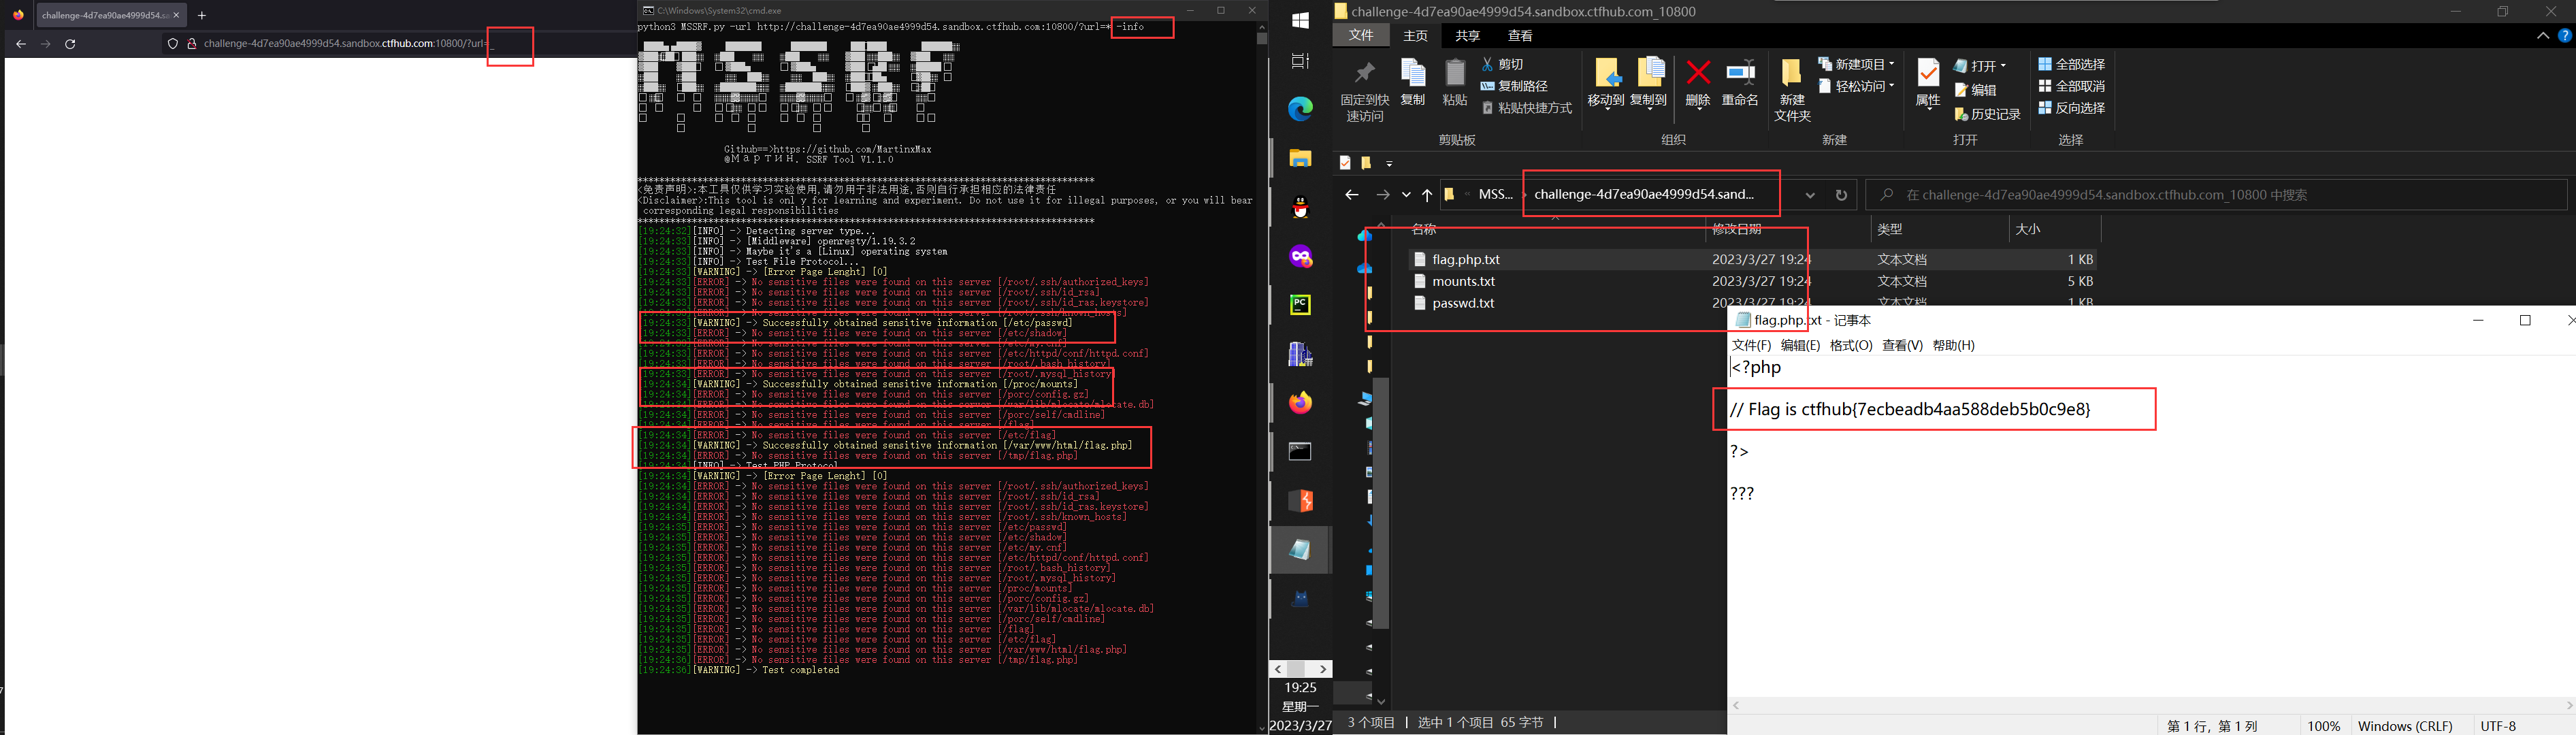Open the address bar history dropdown chevron

coord(1810,195)
